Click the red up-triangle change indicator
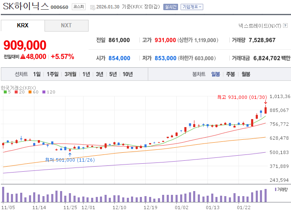Viewport: 291px width, 210px height. point(23,56)
